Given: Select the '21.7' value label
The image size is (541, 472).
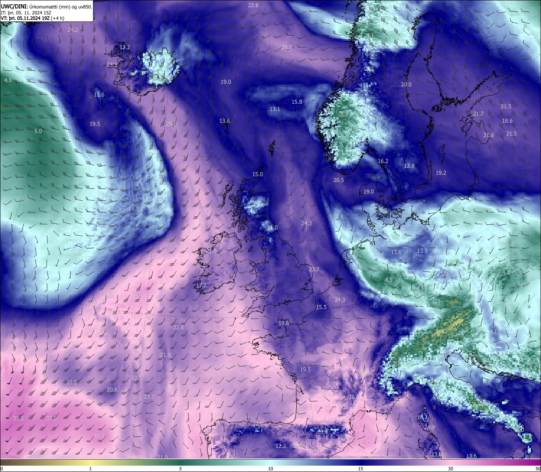Looking at the screenshot, I should [x=478, y=113].
